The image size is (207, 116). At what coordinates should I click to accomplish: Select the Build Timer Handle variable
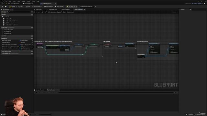point(6,41)
